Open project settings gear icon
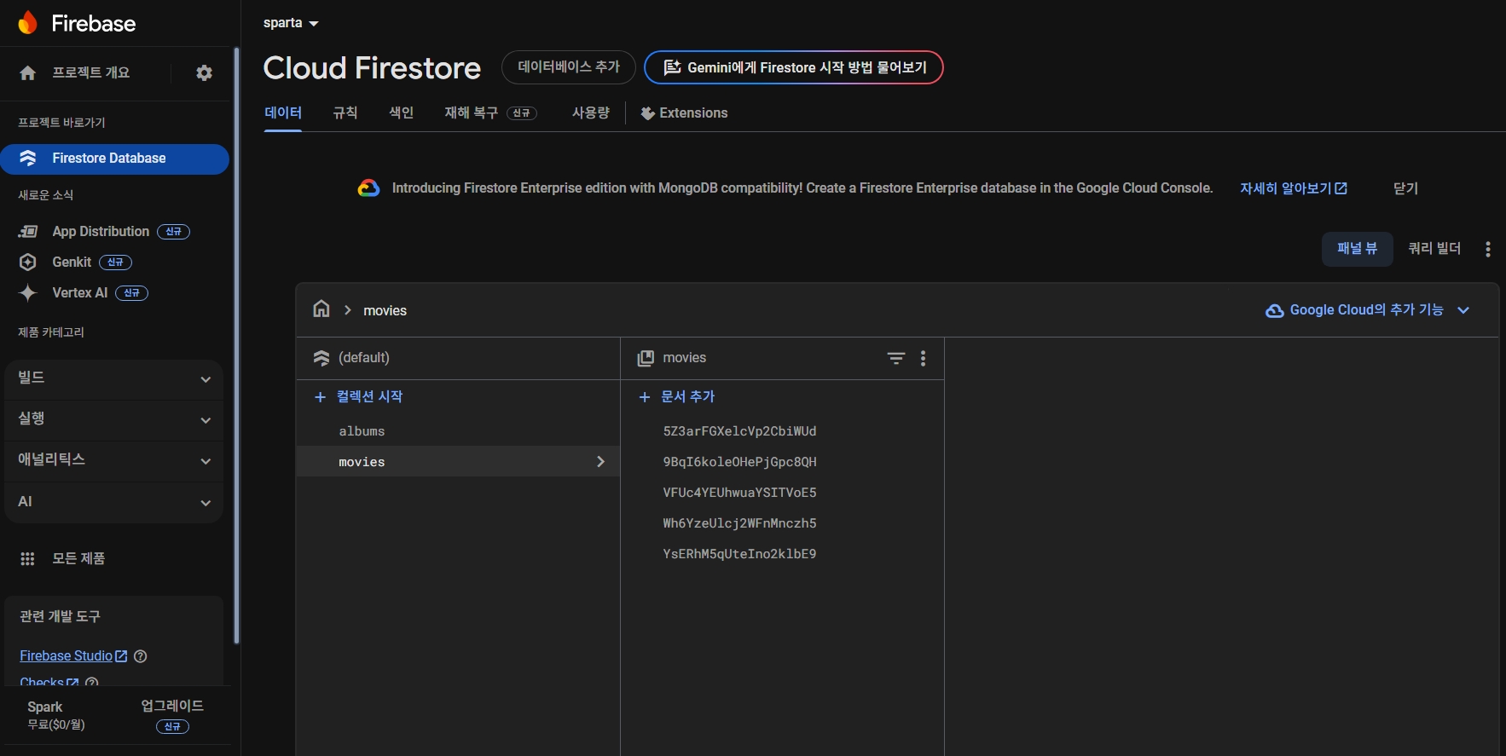Image resolution: width=1506 pixels, height=756 pixels. 204,73
